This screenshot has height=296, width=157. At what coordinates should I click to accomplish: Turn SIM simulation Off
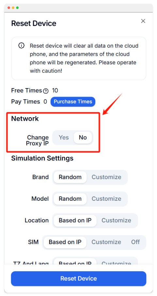point(135,242)
